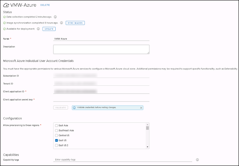Image resolution: width=239 pixels, height=166 pixels.
Task: Focus the Name field containing VMW-Azure
Action: [x=101, y=39]
